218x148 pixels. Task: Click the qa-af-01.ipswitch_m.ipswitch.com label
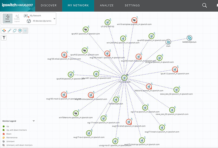(85, 34)
